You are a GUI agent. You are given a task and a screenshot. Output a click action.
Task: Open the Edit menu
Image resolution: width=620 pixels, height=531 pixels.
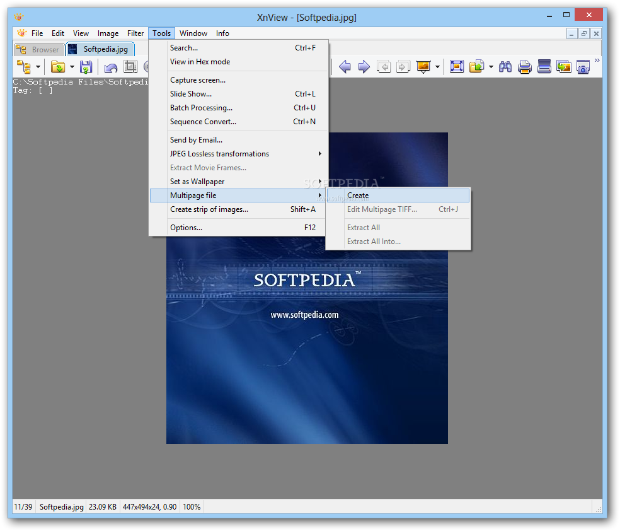[x=58, y=33]
